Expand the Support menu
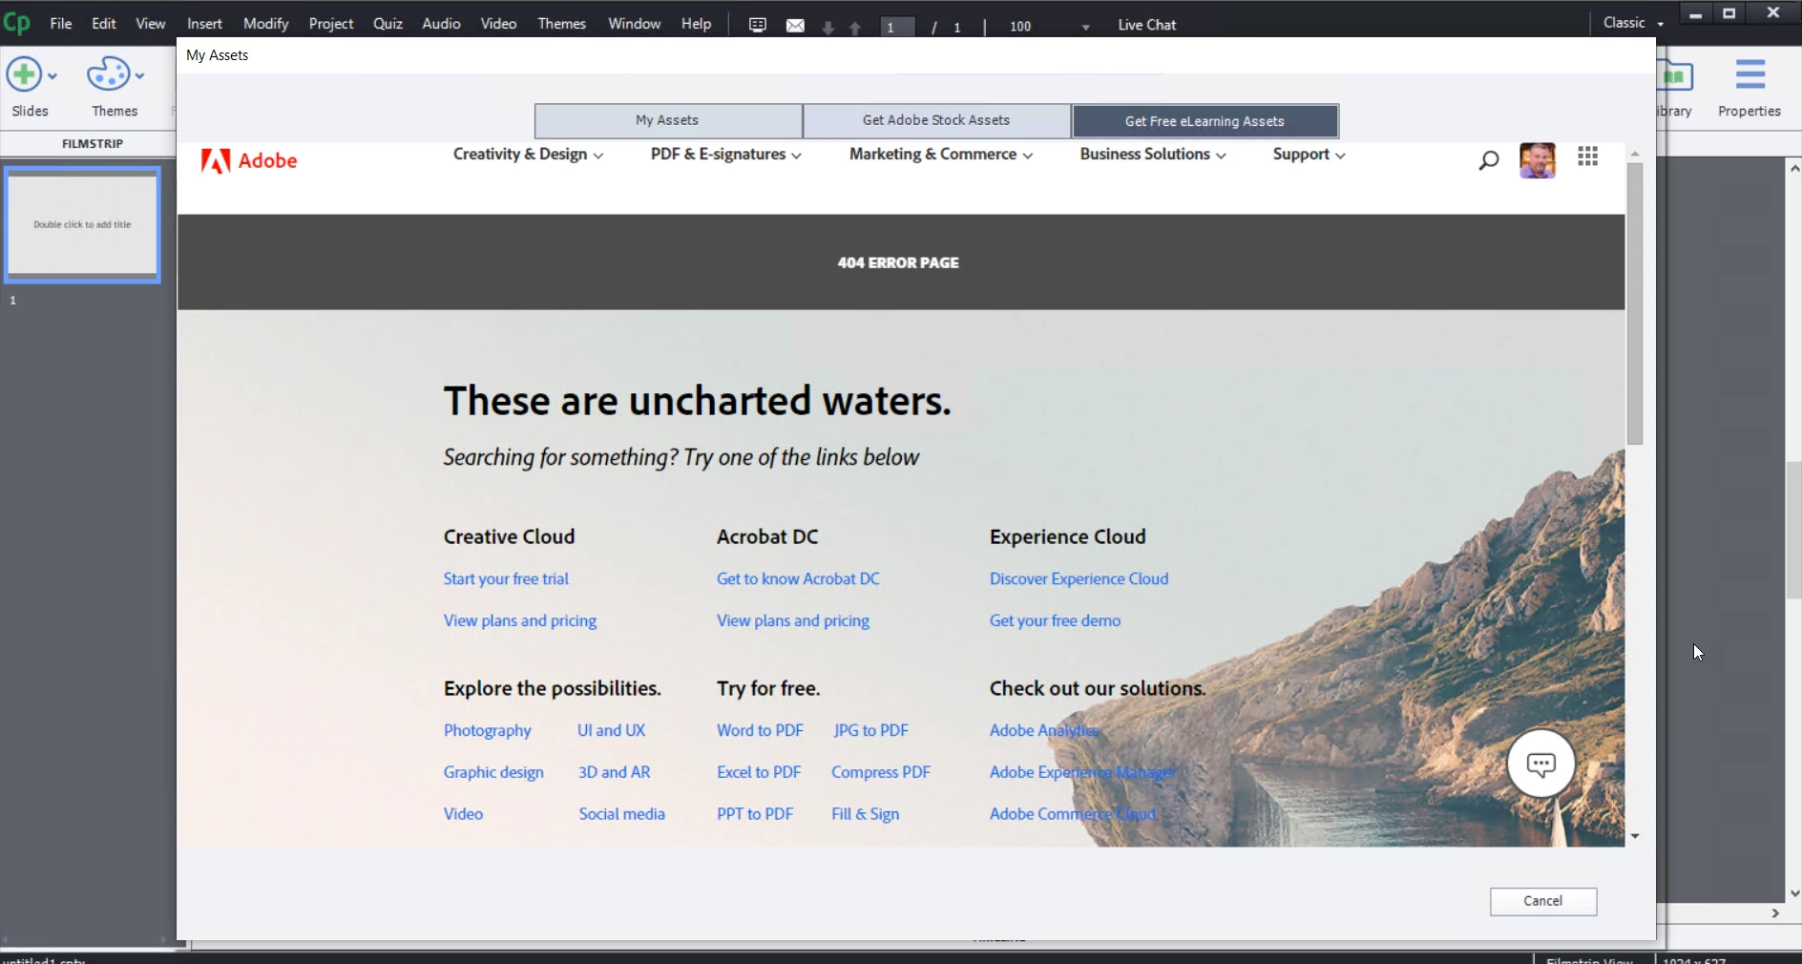Image resolution: width=1802 pixels, height=964 pixels. [x=1309, y=155]
